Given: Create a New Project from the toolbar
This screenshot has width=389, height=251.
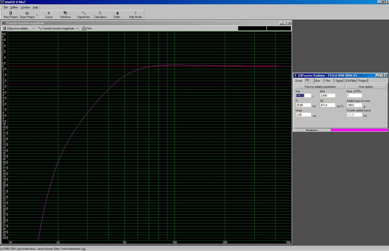Looking at the screenshot, I should (x=11, y=15).
